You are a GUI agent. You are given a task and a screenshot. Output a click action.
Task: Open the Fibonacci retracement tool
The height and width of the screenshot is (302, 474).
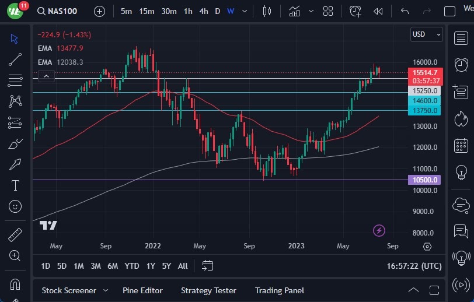(15, 80)
